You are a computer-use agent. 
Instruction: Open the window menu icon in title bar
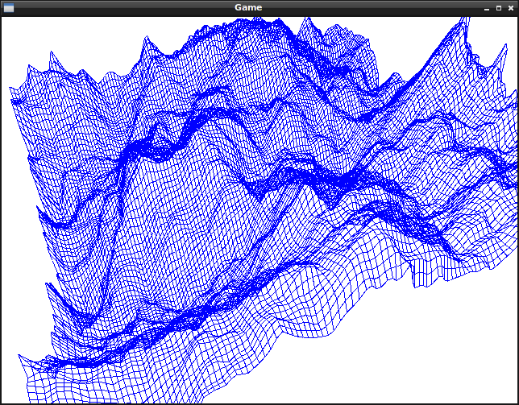tap(9, 7)
